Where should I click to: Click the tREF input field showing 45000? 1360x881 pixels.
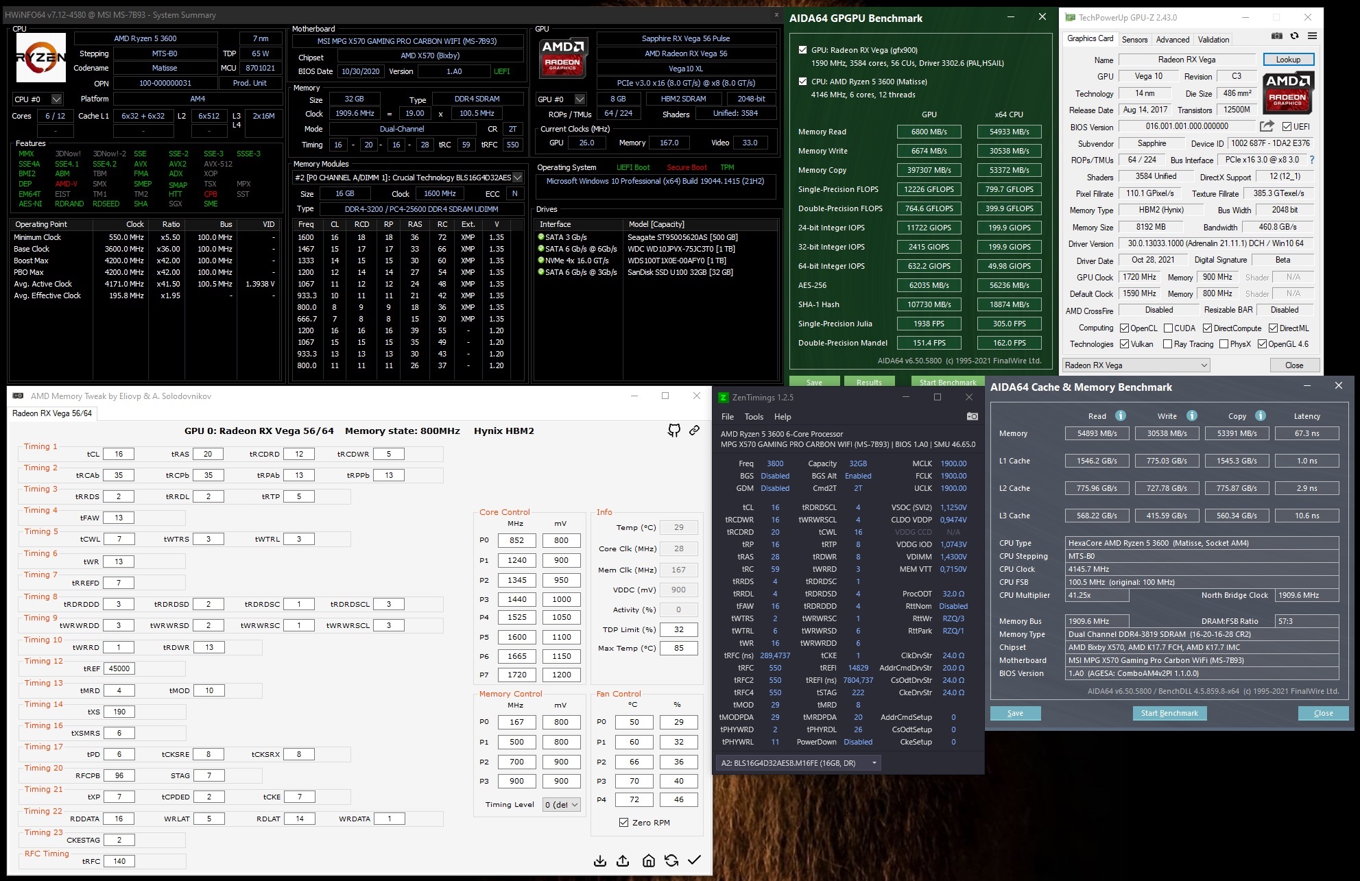tap(119, 668)
